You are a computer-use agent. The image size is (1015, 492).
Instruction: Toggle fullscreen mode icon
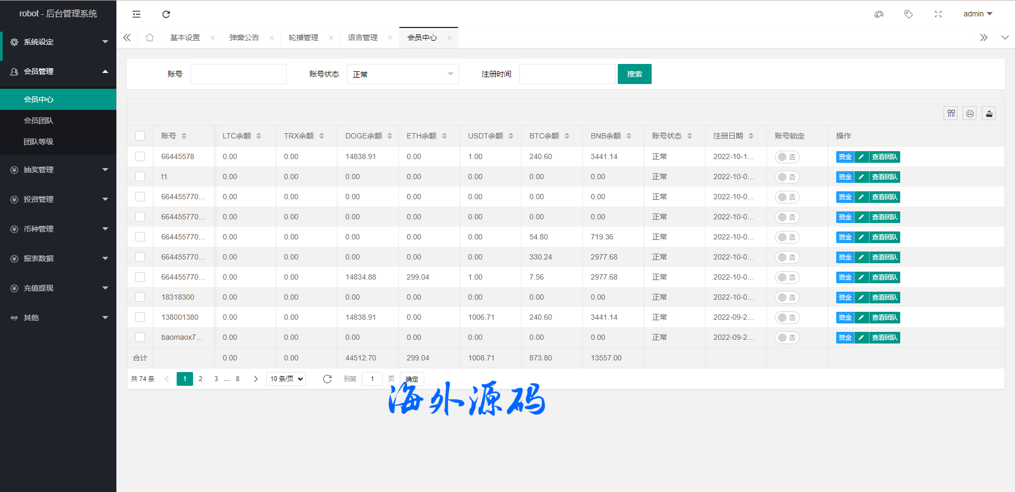coord(938,14)
